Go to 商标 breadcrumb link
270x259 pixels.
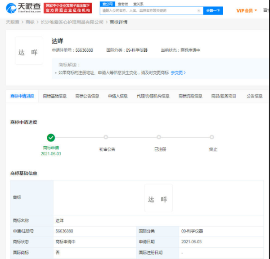coord(30,22)
